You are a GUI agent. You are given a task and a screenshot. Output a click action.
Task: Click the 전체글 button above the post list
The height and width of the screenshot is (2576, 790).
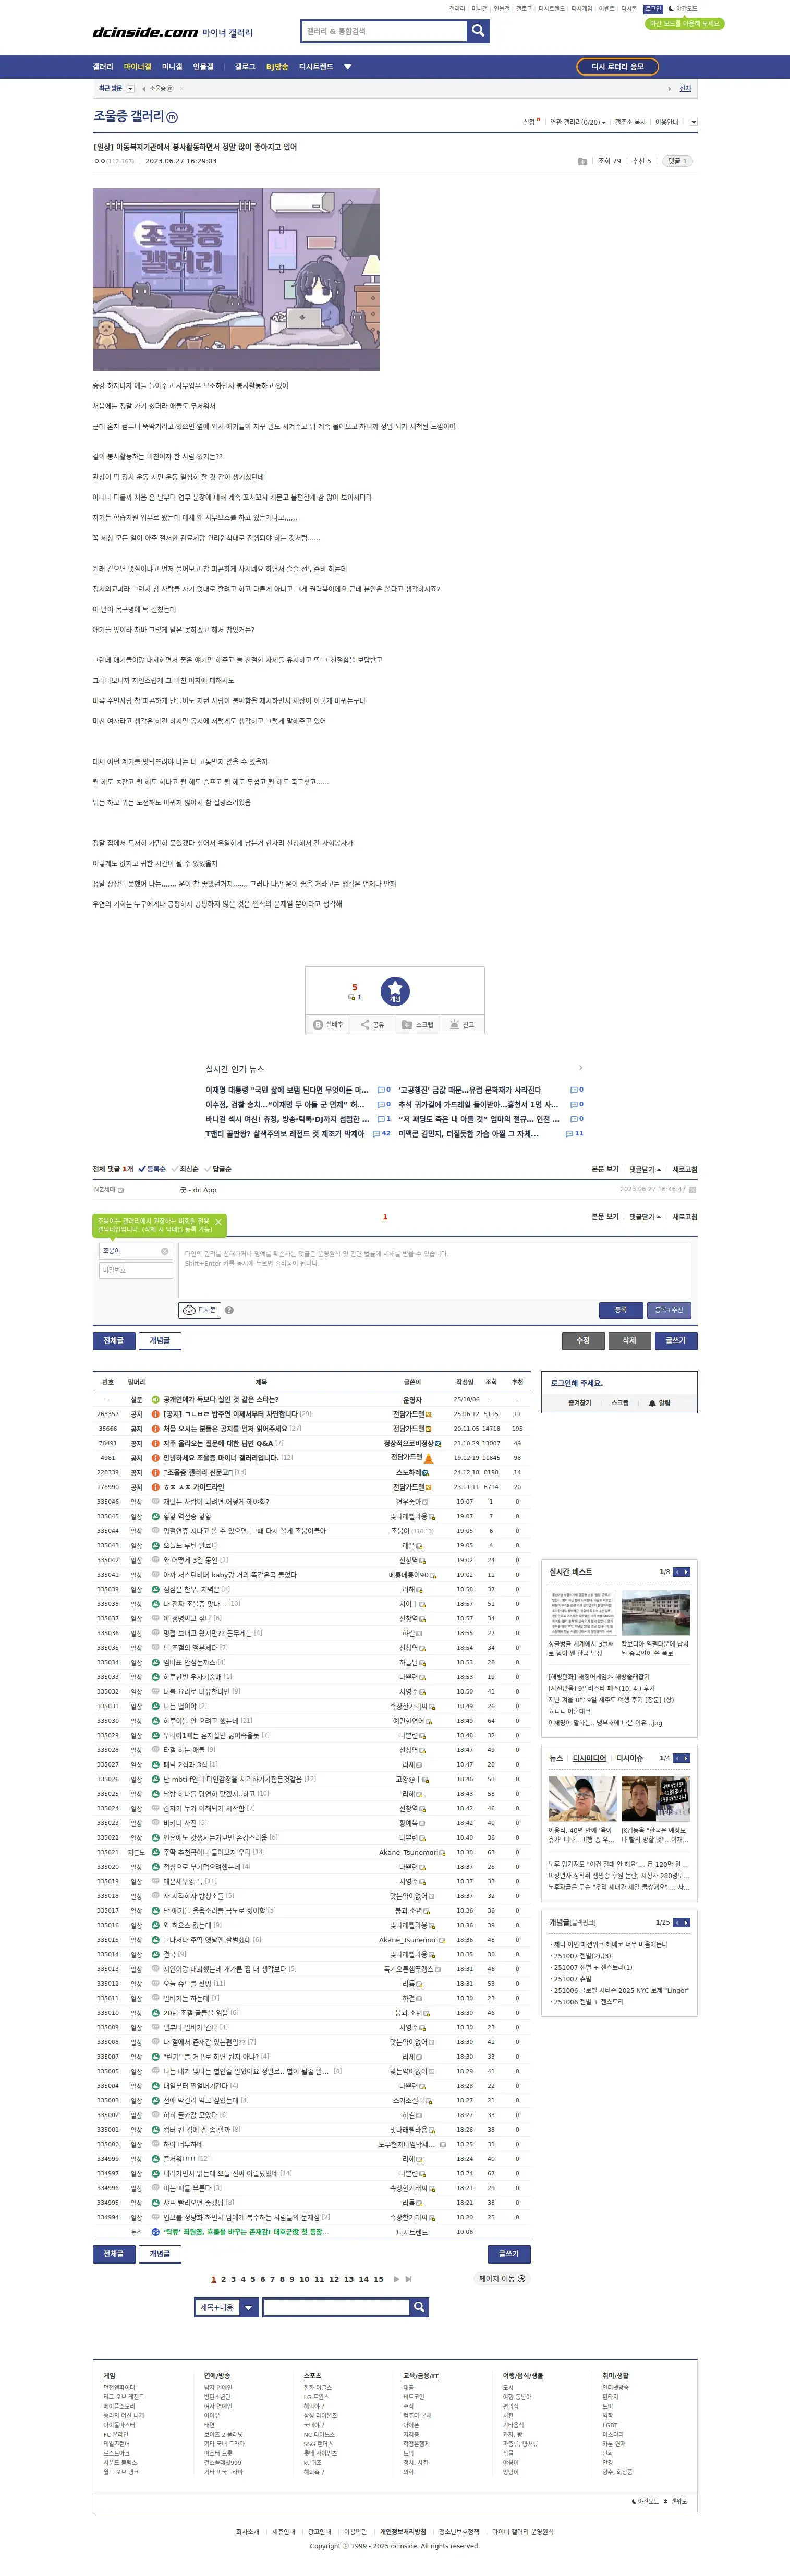click(x=114, y=1340)
